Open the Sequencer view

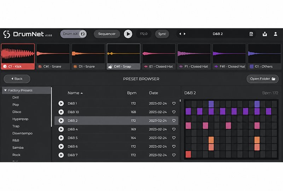point(107,34)
